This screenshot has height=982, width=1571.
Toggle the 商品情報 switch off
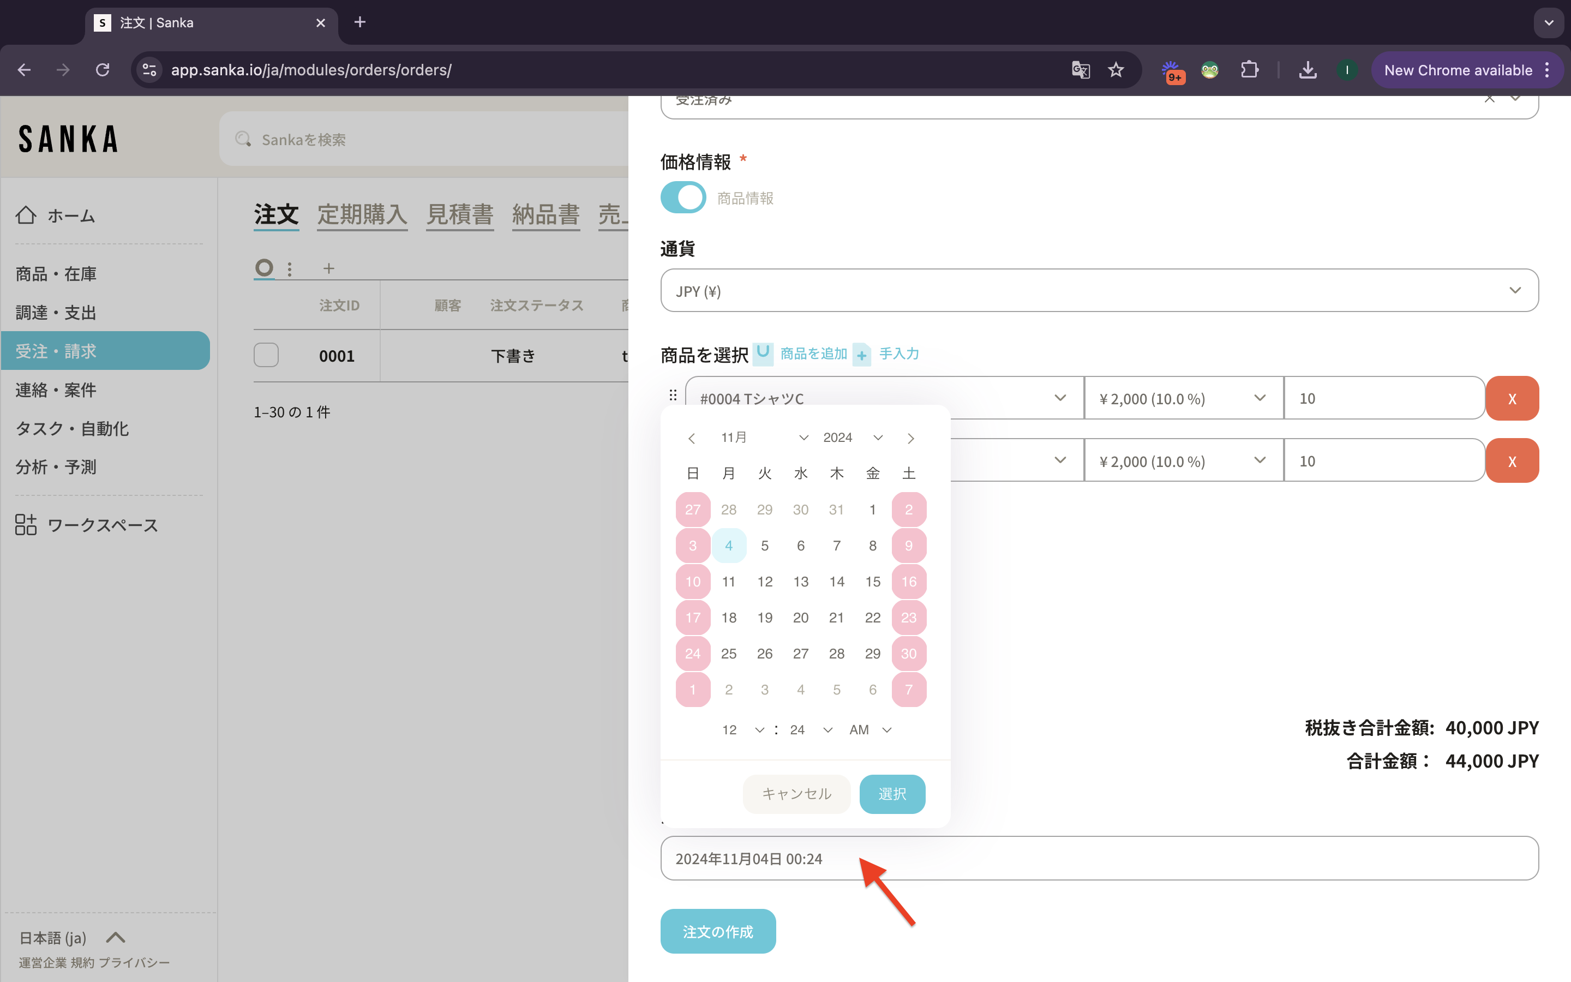point(683,197)
